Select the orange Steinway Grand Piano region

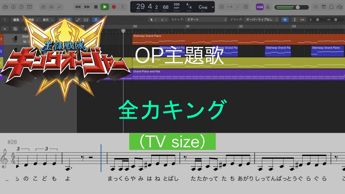click(x=239, y=40)
